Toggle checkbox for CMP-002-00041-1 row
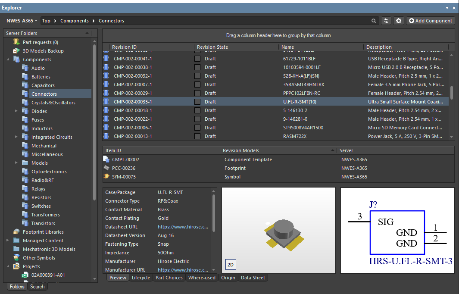Image resolution: width=459 pixels, height=294 pixels. coord(197,59)
